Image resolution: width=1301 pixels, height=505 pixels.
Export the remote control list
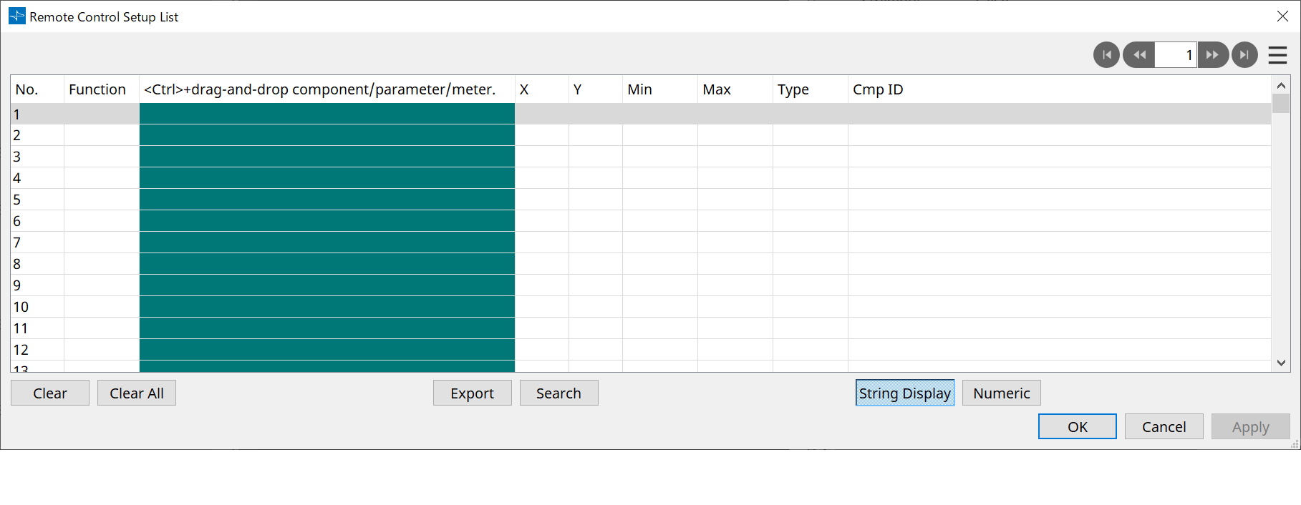472,393
